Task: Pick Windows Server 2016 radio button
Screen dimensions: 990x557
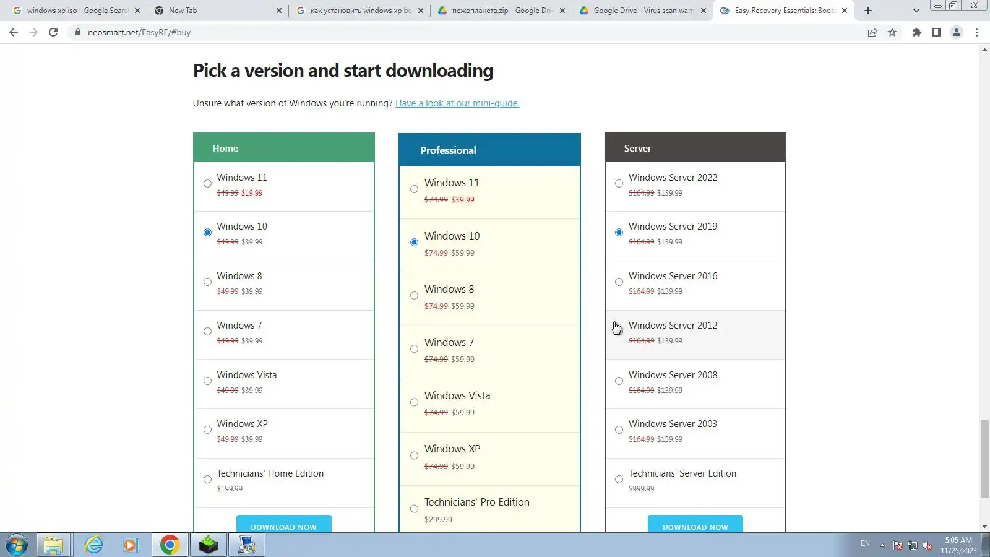Action: [619, 282]
